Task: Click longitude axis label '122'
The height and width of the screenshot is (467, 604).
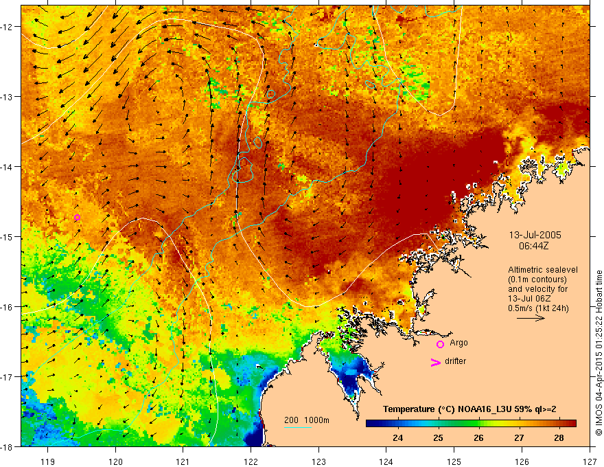Action: [251, 462]
